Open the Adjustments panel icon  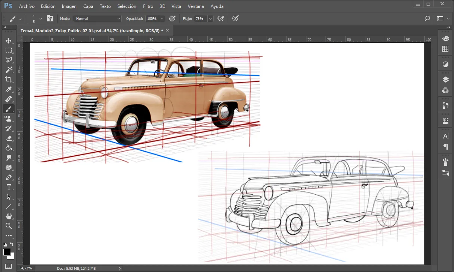click(446, 64)
